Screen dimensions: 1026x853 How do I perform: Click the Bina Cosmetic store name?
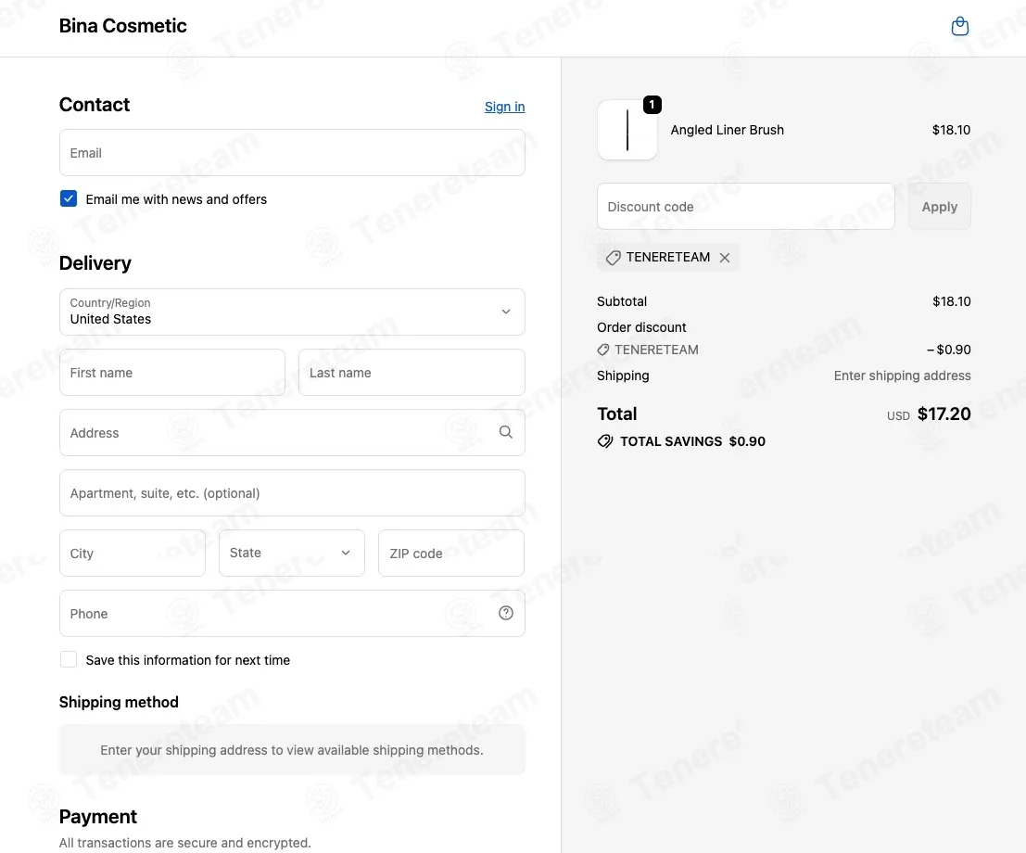click(123, 26)
